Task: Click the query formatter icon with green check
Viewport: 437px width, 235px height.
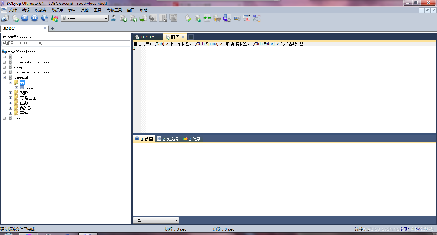Action: pos(188,18)
